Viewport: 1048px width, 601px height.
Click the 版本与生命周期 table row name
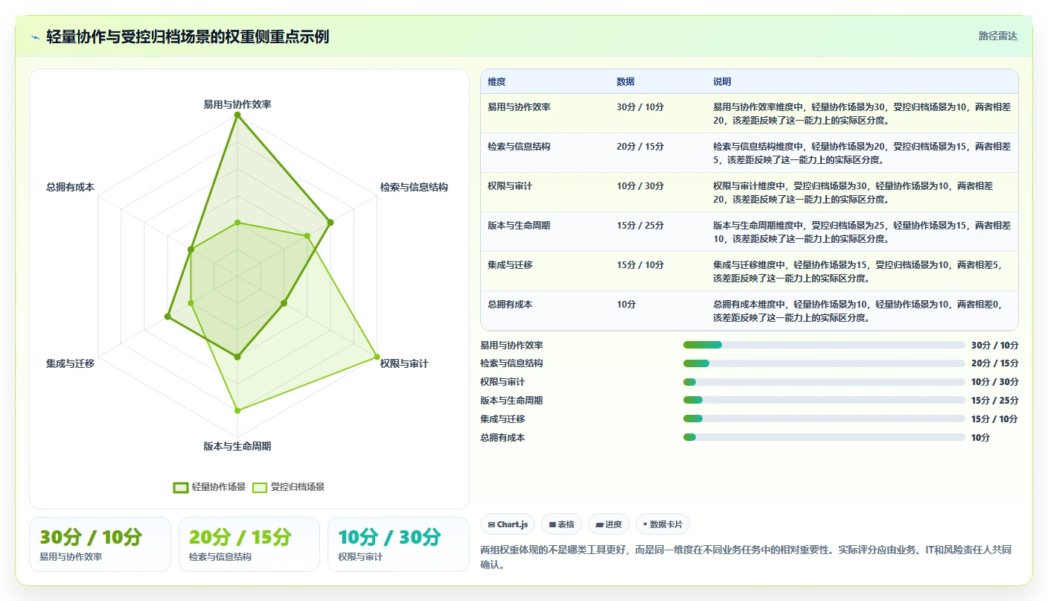519,226
